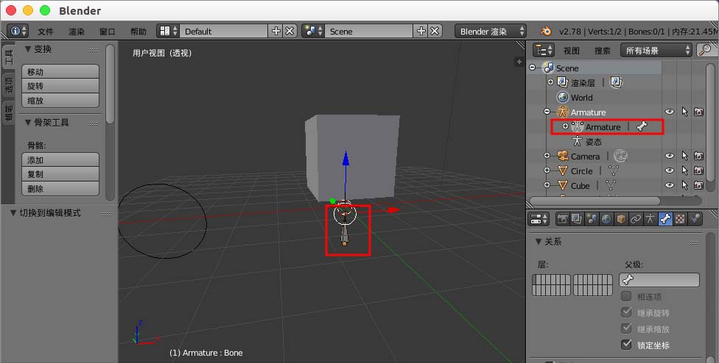Click the camera data icon beside Camera
This screenshot has width=719, height=363.
620,157
